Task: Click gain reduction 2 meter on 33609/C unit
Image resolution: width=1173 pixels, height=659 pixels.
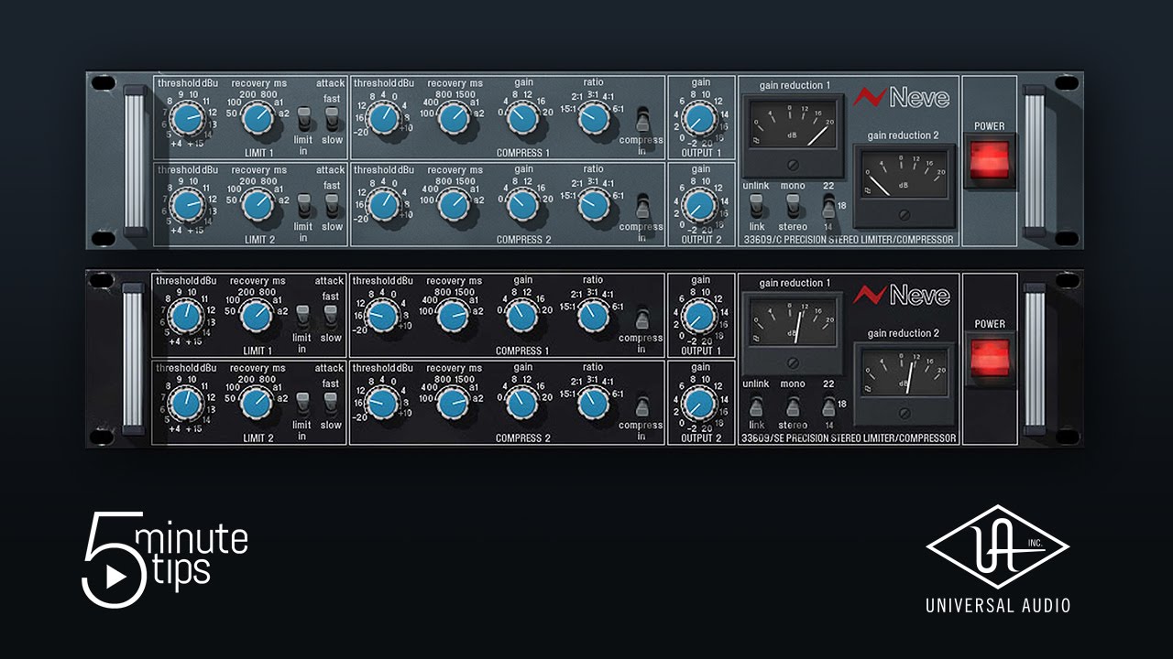Action: [x=905, y=184]
